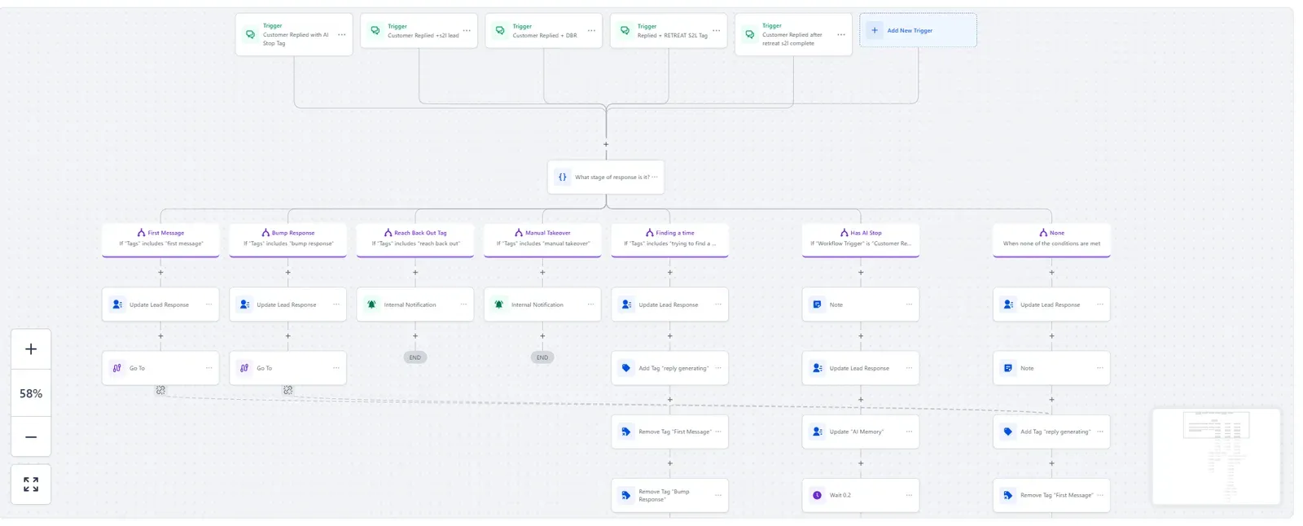Click the fit-to-screen expand icon

pos(31,484)
